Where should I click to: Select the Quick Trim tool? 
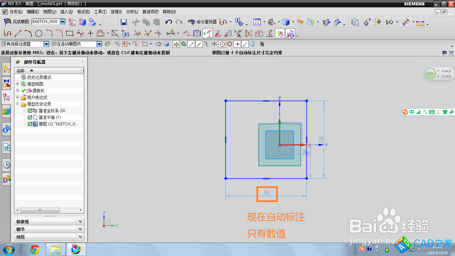click(x=137, y=34)
